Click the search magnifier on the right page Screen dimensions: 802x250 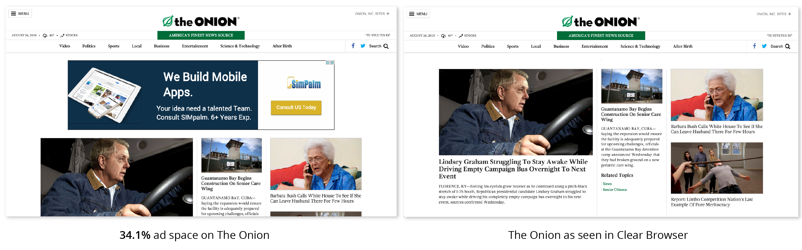788,46
